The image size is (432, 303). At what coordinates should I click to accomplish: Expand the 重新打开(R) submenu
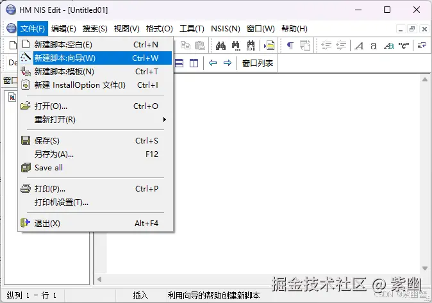(x=96, y=120)
